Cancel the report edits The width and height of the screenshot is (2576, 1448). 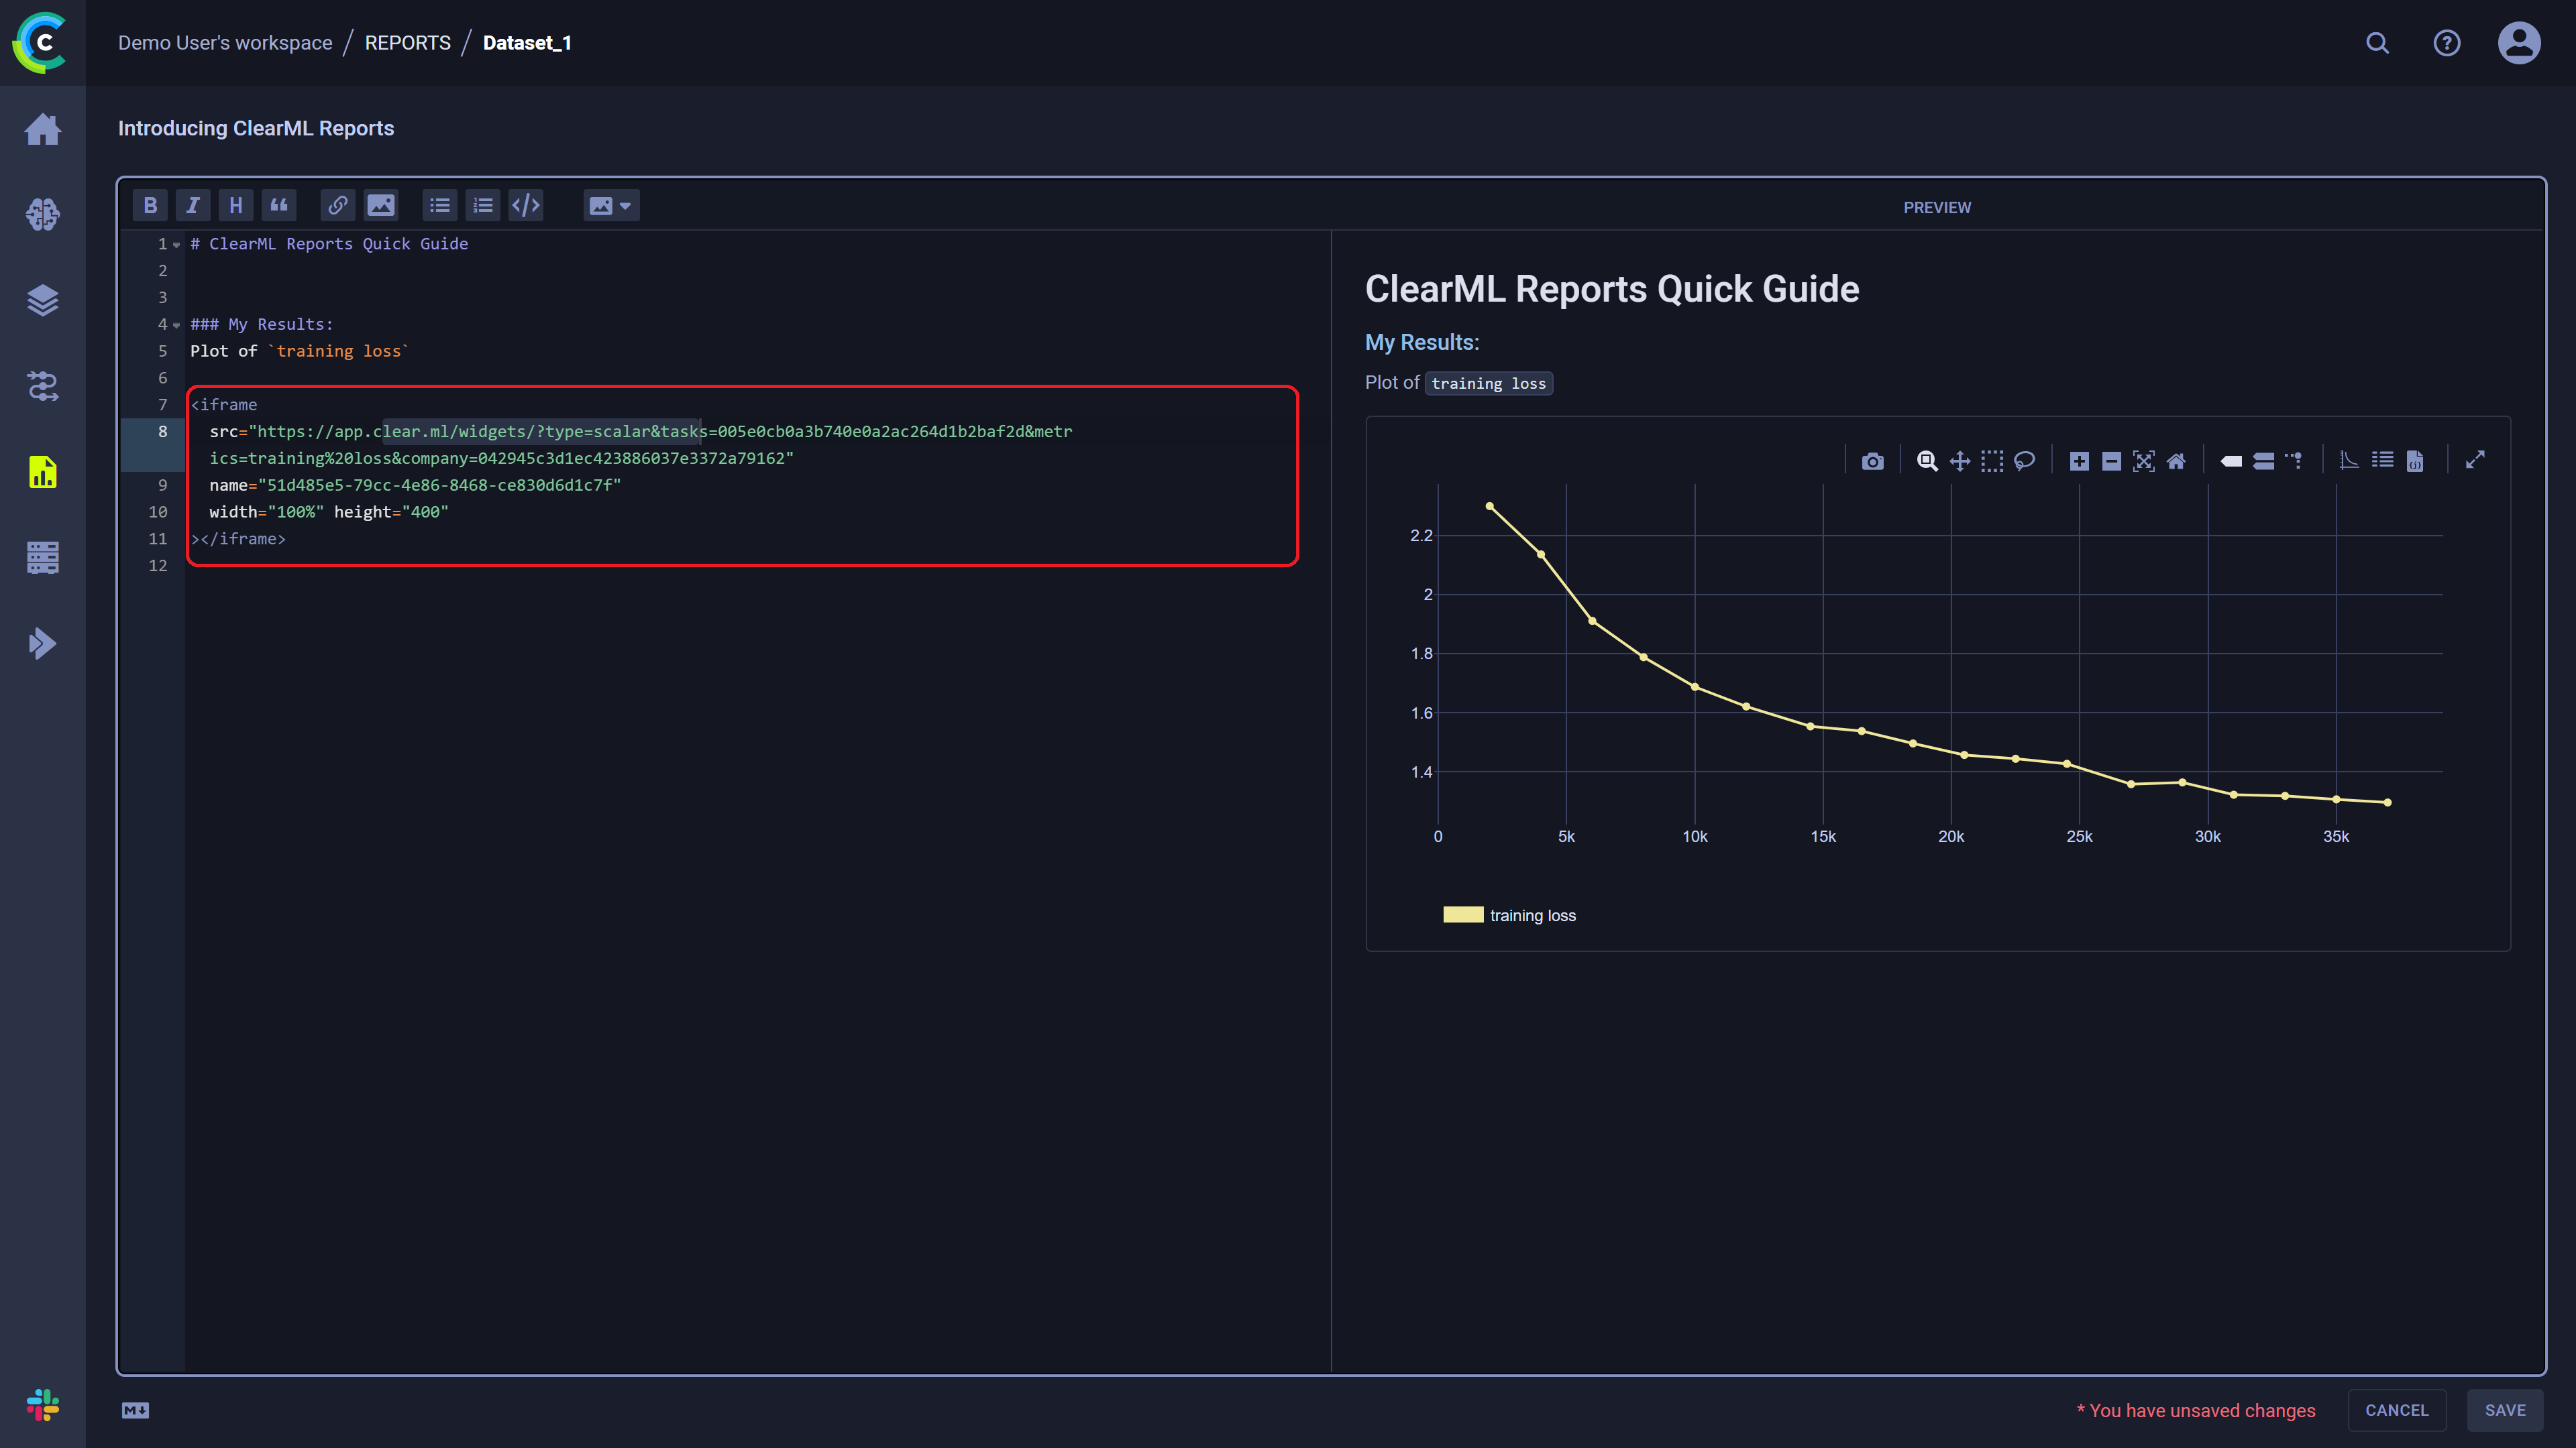[x=2396, y=1410]
